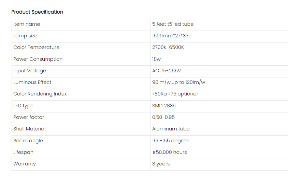Click the '>80Ra >75 optional' value
Viewport: 303px width, 178px height.
click(175, 94)
